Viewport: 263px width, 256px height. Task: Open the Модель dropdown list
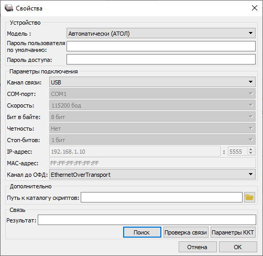point(161,33)
